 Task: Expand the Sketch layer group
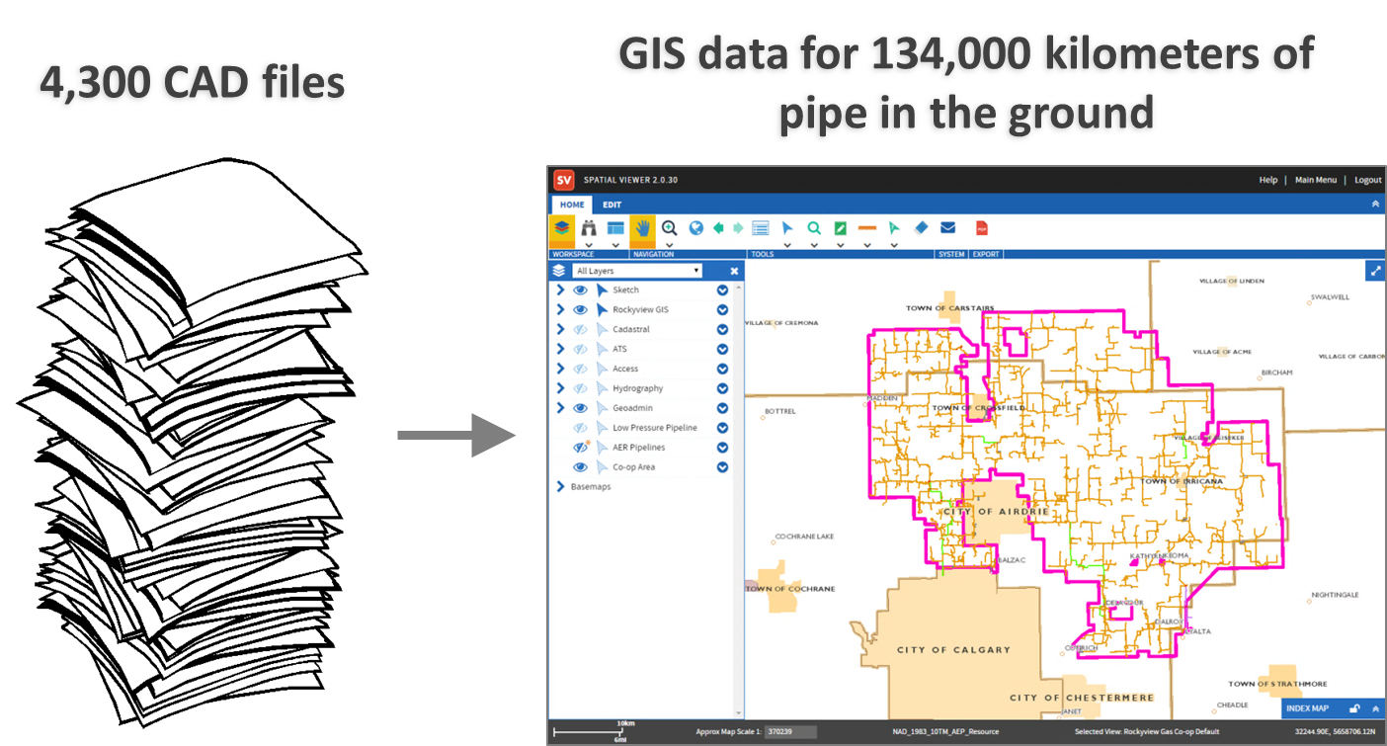click(560, 290)
